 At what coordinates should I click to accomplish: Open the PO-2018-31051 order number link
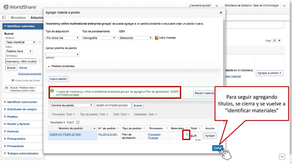point(108,134)
